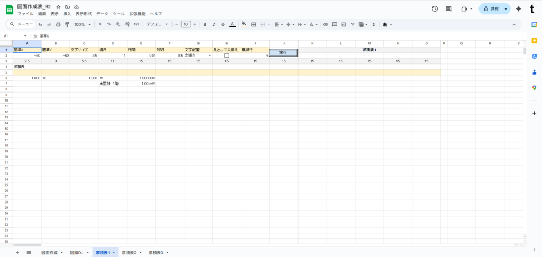Open the 表示形式 menu
Screen dimensions: 542x257
coord(84,14)
